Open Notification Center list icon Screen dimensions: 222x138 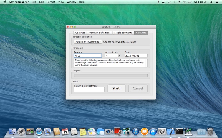pyautogui.click(x=216, y=2)
